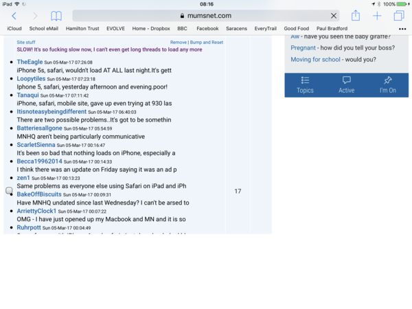Screen dimensions: 412x309
Task: Tap the mumsnet.com address field
Action: point(206,16)
